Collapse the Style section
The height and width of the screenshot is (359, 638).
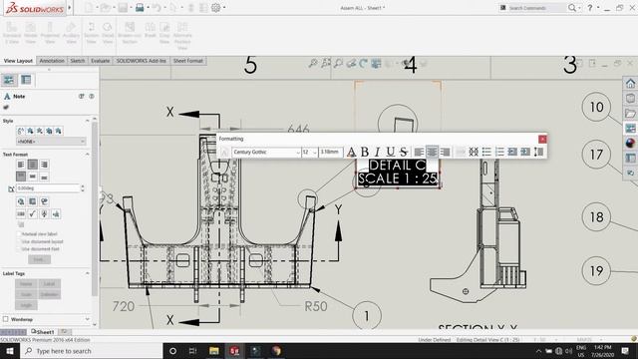click(x=87, y=121)
